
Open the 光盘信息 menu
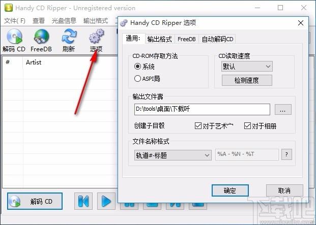pyautogui.click(x=64, y=21)
